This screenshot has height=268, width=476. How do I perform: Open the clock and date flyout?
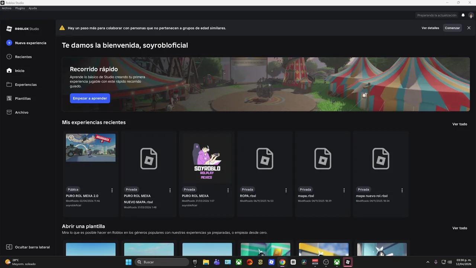(463, 262)
